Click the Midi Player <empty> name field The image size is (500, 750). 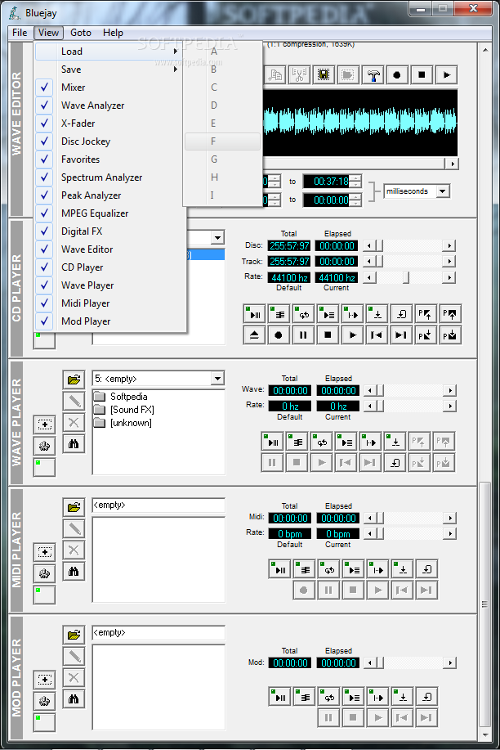click(x=158, y=505)
